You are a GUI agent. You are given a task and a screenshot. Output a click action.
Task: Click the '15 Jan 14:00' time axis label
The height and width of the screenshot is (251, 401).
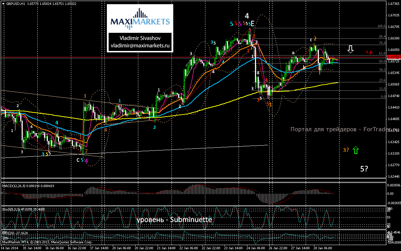(32, 248)
